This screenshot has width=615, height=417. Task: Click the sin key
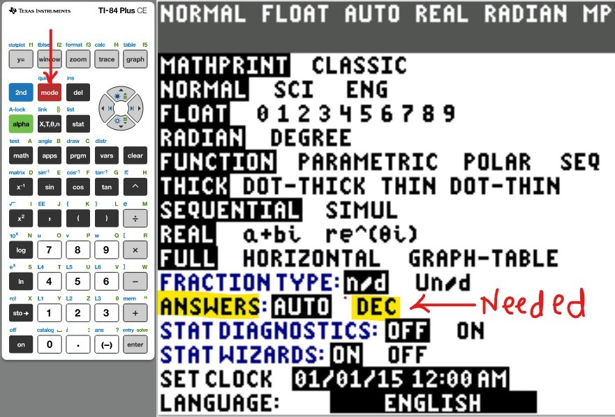[x=50, y=187]
